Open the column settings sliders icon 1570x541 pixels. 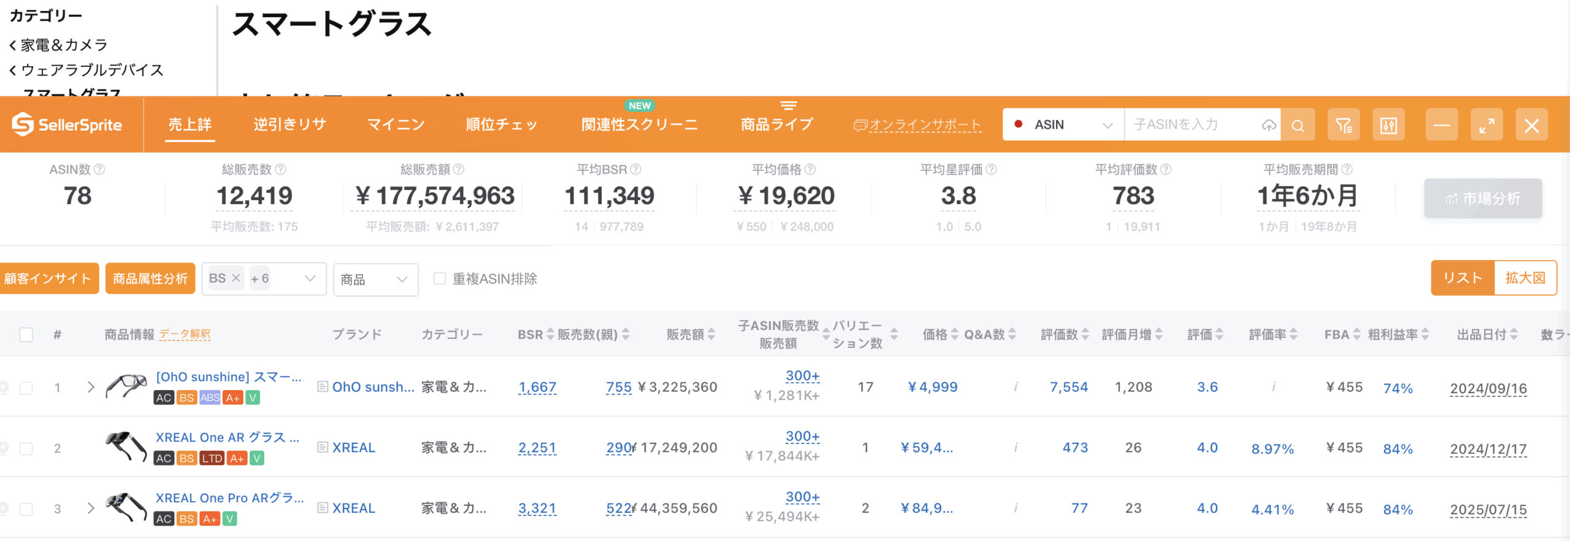1388,125
